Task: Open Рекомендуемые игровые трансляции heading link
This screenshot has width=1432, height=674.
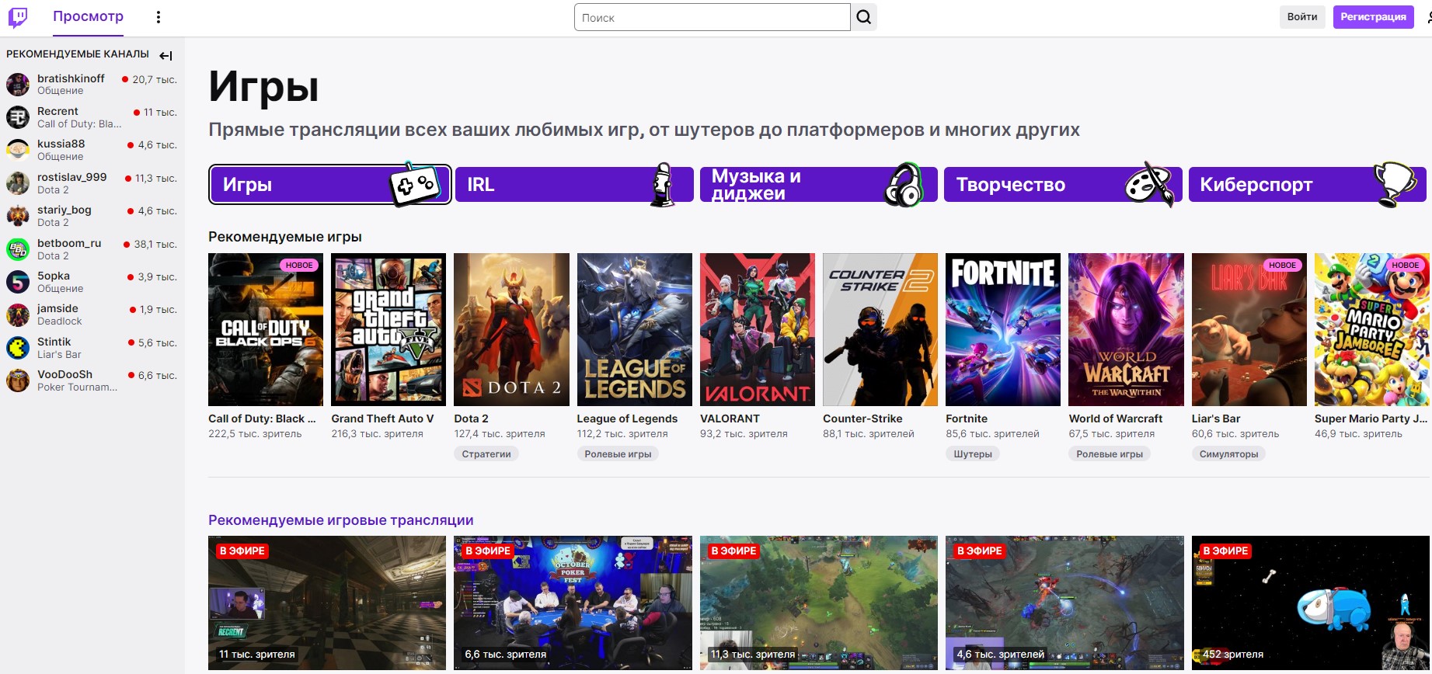Action: coord(340,520)
